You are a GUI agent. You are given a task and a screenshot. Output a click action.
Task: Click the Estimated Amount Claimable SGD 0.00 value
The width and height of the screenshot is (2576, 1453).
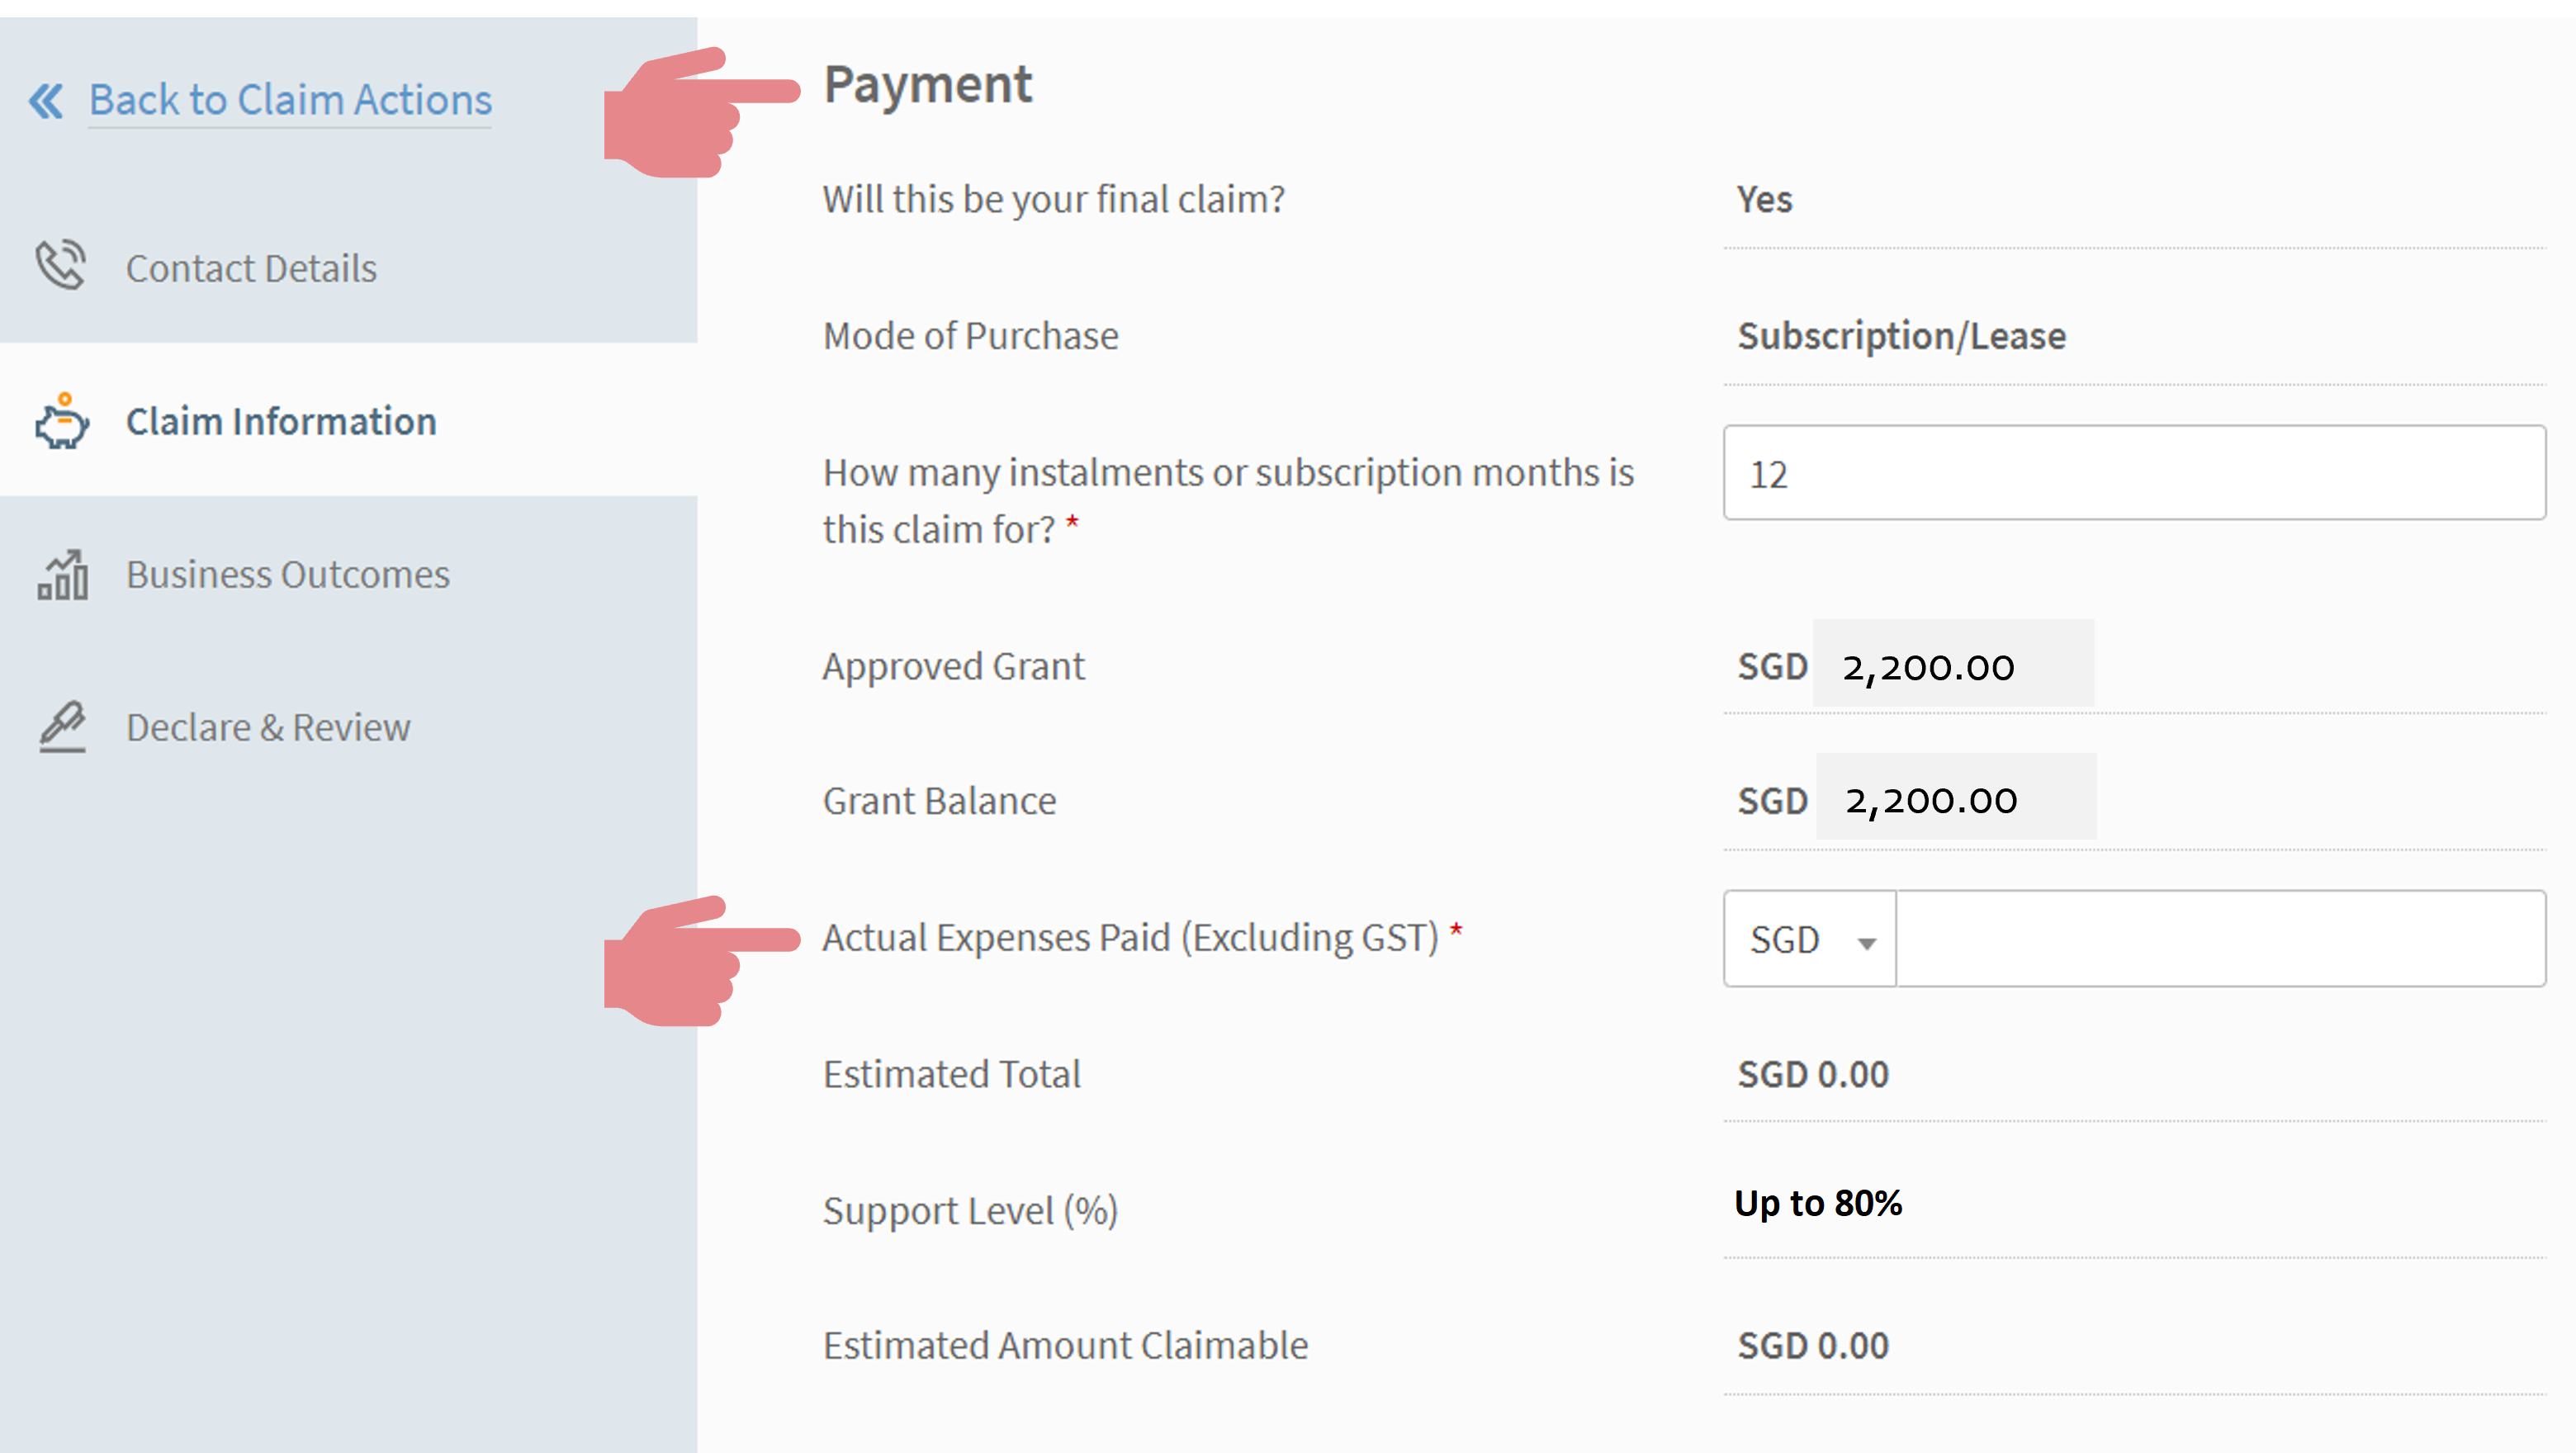pyautogui.click(x=1812, y=1346)
